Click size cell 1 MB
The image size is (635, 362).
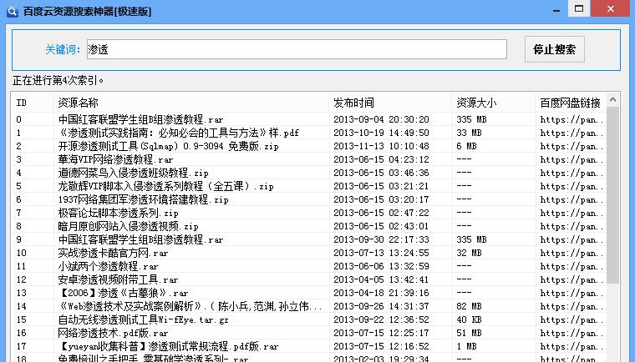coord(466,346)
